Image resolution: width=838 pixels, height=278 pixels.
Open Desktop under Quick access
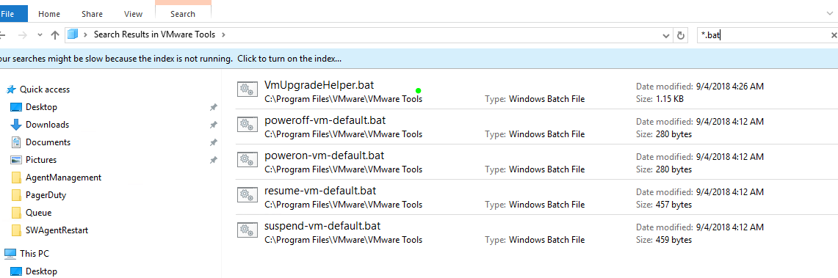[x=41, y=107]
